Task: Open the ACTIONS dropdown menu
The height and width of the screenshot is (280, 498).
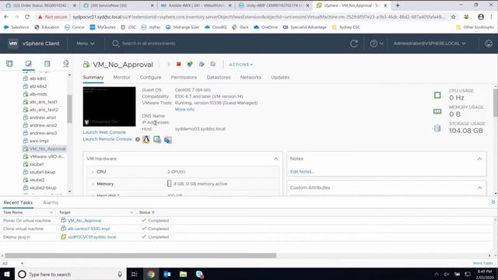Action: click(241, 65)
